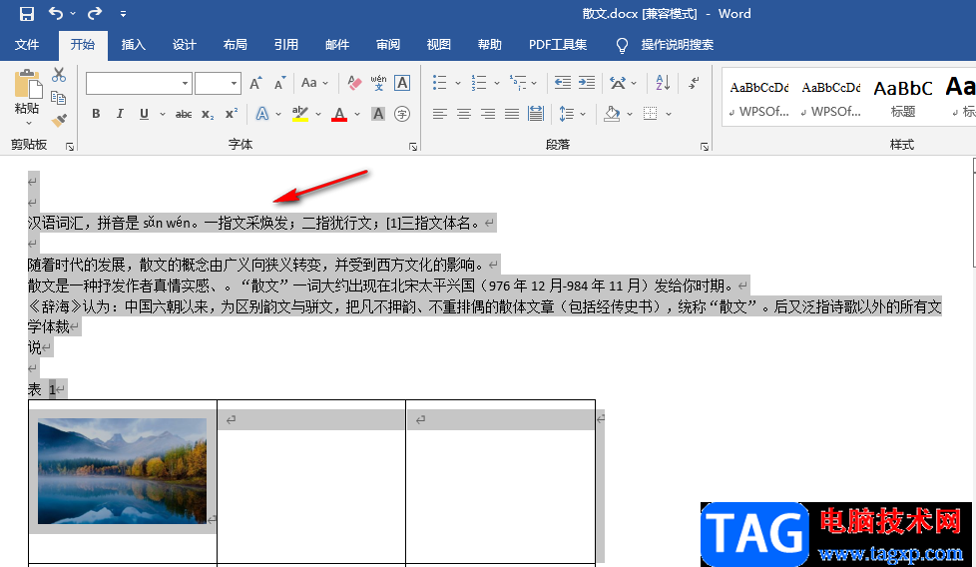Image resolution: width=976 pixels, height=567 pixels.
Task: Apply multilevel list
Action: pos(518,83)
